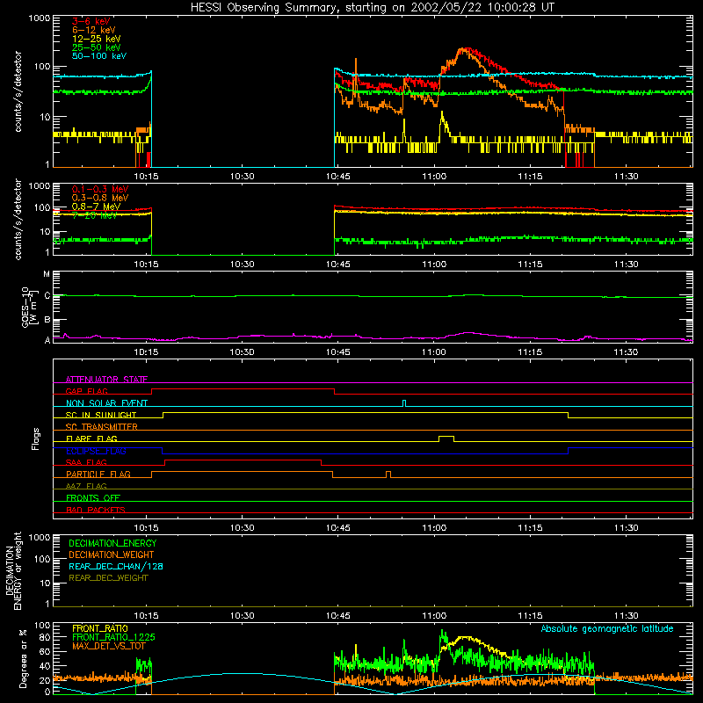703x703 pixels.
Task: Select the FRONTS_OFF flag label
Action: (x=93, y=497)
